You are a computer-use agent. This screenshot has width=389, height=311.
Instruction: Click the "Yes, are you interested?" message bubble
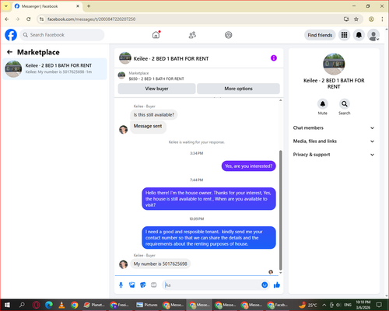248,166
